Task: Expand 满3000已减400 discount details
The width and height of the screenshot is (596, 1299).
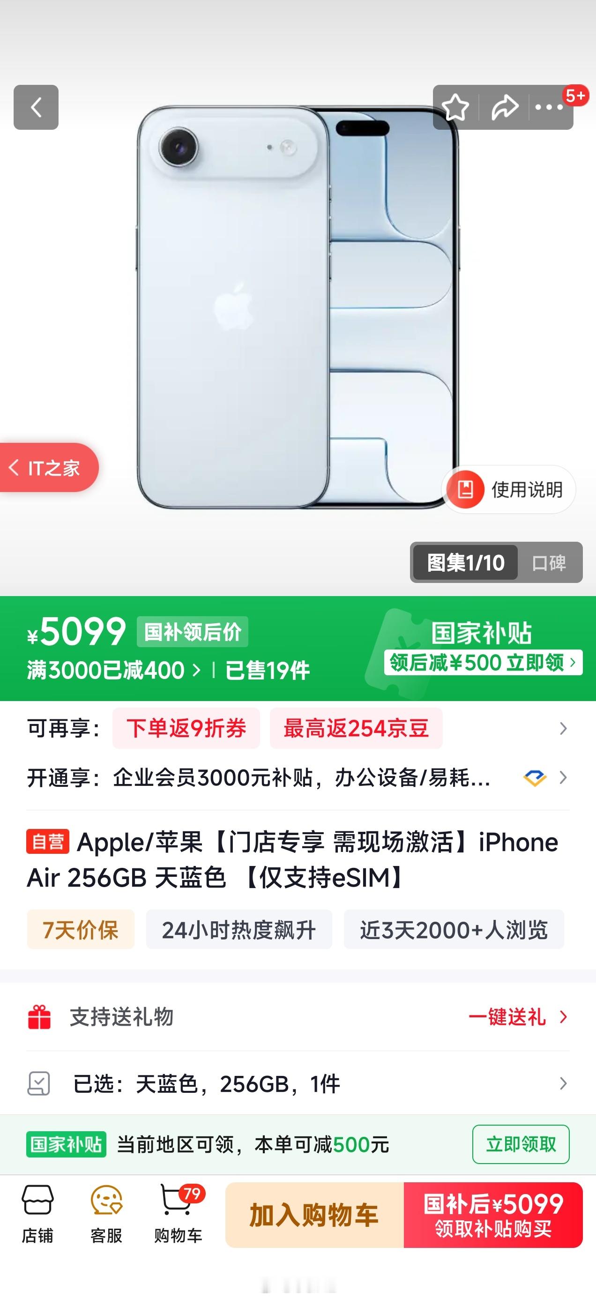Action: pyautogui.click(x=114, y=670)
